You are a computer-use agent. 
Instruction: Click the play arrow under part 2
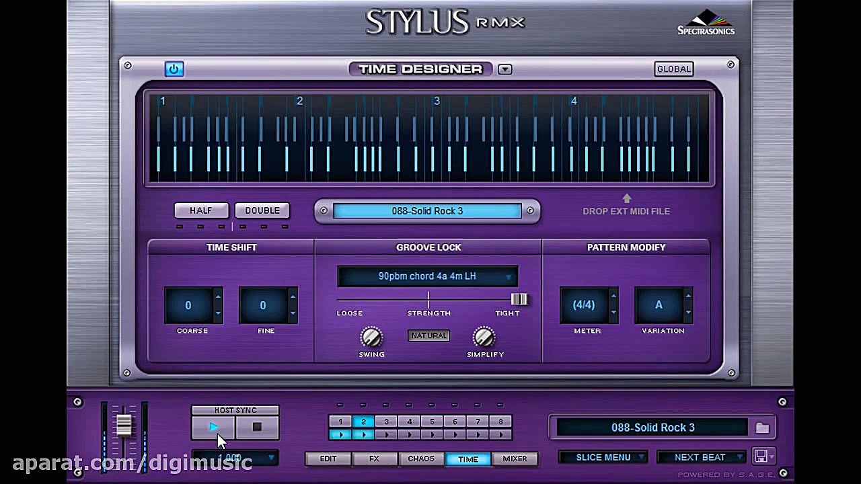point(363,434)
